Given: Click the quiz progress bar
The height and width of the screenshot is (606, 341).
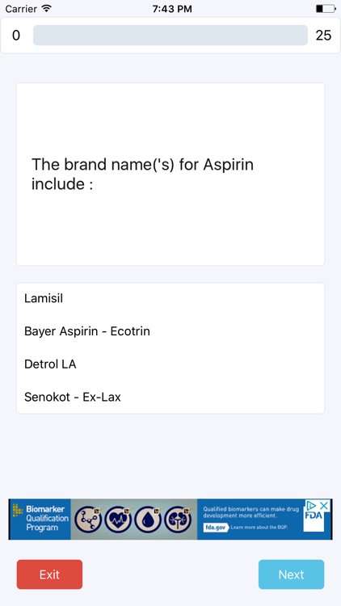Looking at the screenshot, I should click(170, 36).
